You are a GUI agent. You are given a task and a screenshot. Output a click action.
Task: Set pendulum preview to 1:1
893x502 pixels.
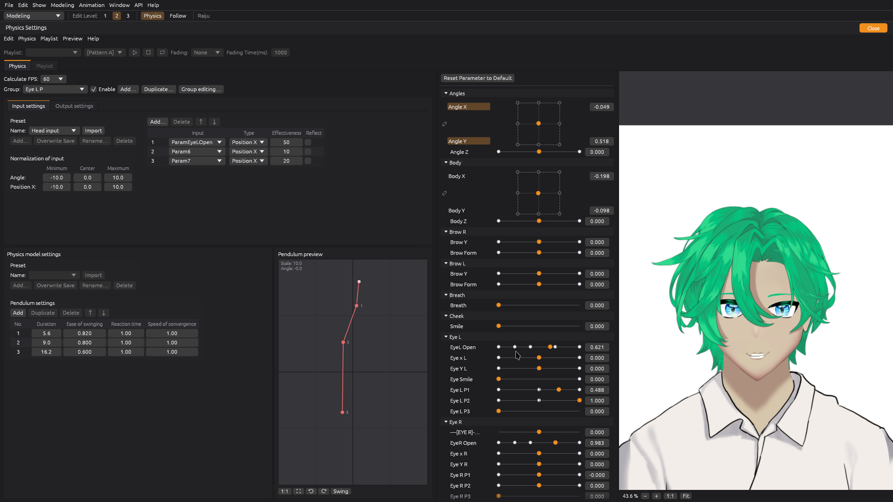285,491
